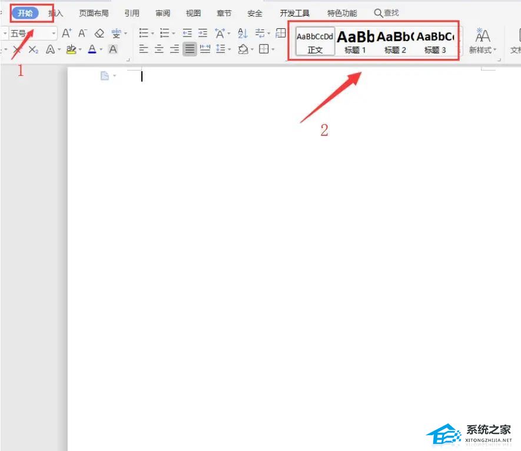The height and width of the screenshot is (451, 521).
Task: Click the paragraph shading bucket icon
Action: tap(243, 49)
